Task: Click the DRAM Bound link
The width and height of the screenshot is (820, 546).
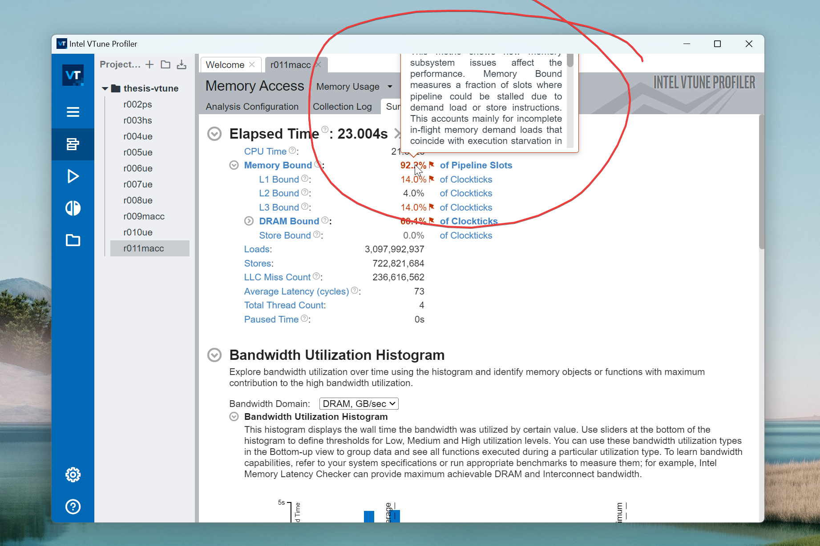Action: click(x=289, y=221)
